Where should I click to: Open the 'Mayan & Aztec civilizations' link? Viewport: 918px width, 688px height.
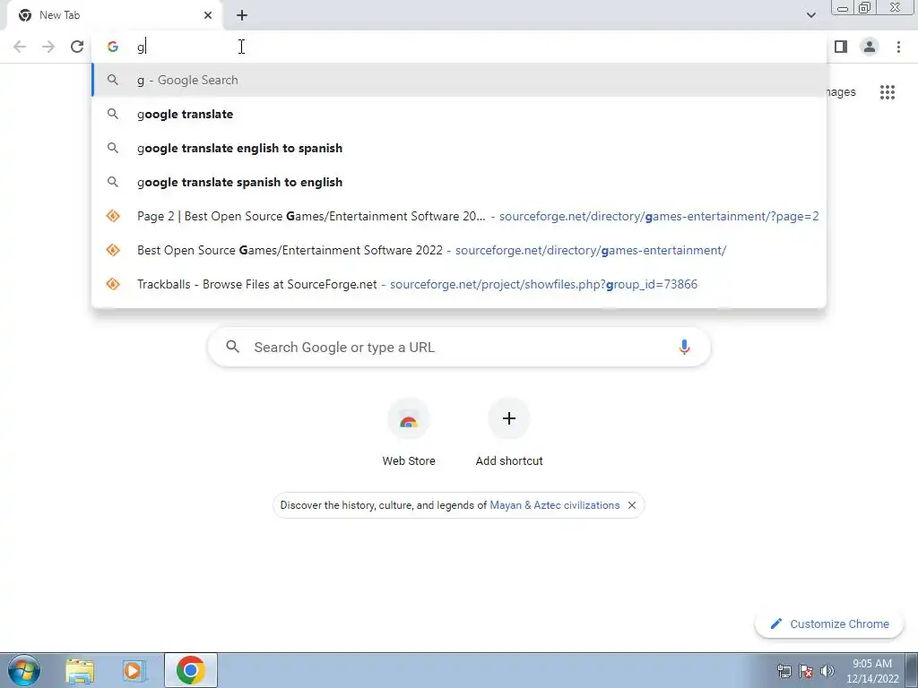554,505
